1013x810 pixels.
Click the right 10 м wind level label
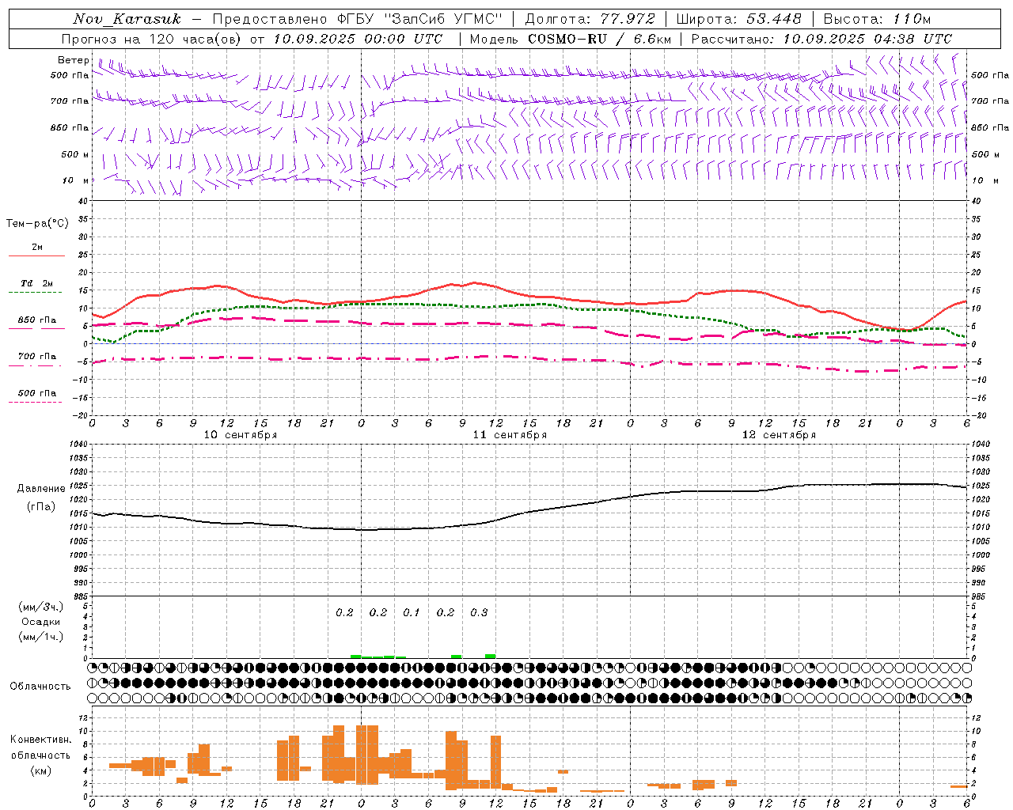click(985, 180)
